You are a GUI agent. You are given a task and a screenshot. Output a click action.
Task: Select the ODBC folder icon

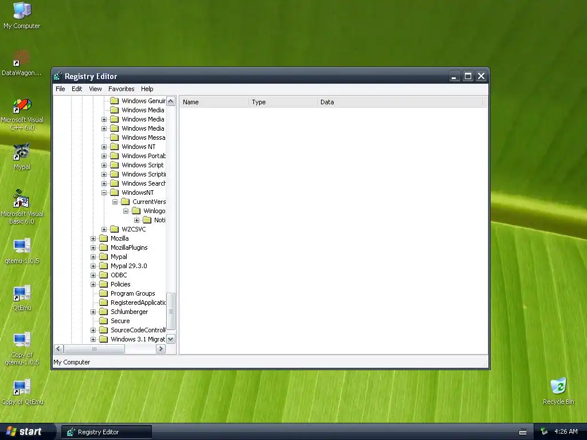point(103,275)
